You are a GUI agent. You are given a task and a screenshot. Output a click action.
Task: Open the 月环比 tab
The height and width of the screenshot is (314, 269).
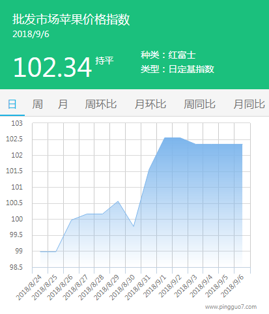(150, 104)
